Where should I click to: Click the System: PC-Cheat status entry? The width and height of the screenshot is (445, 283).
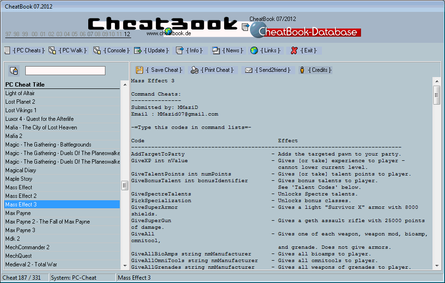[83, 278]
